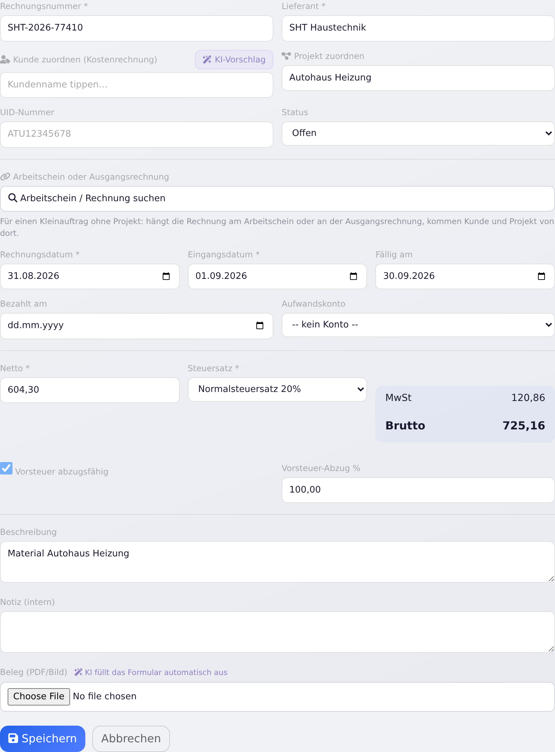Click the save disk icon in Speichern

13,738
